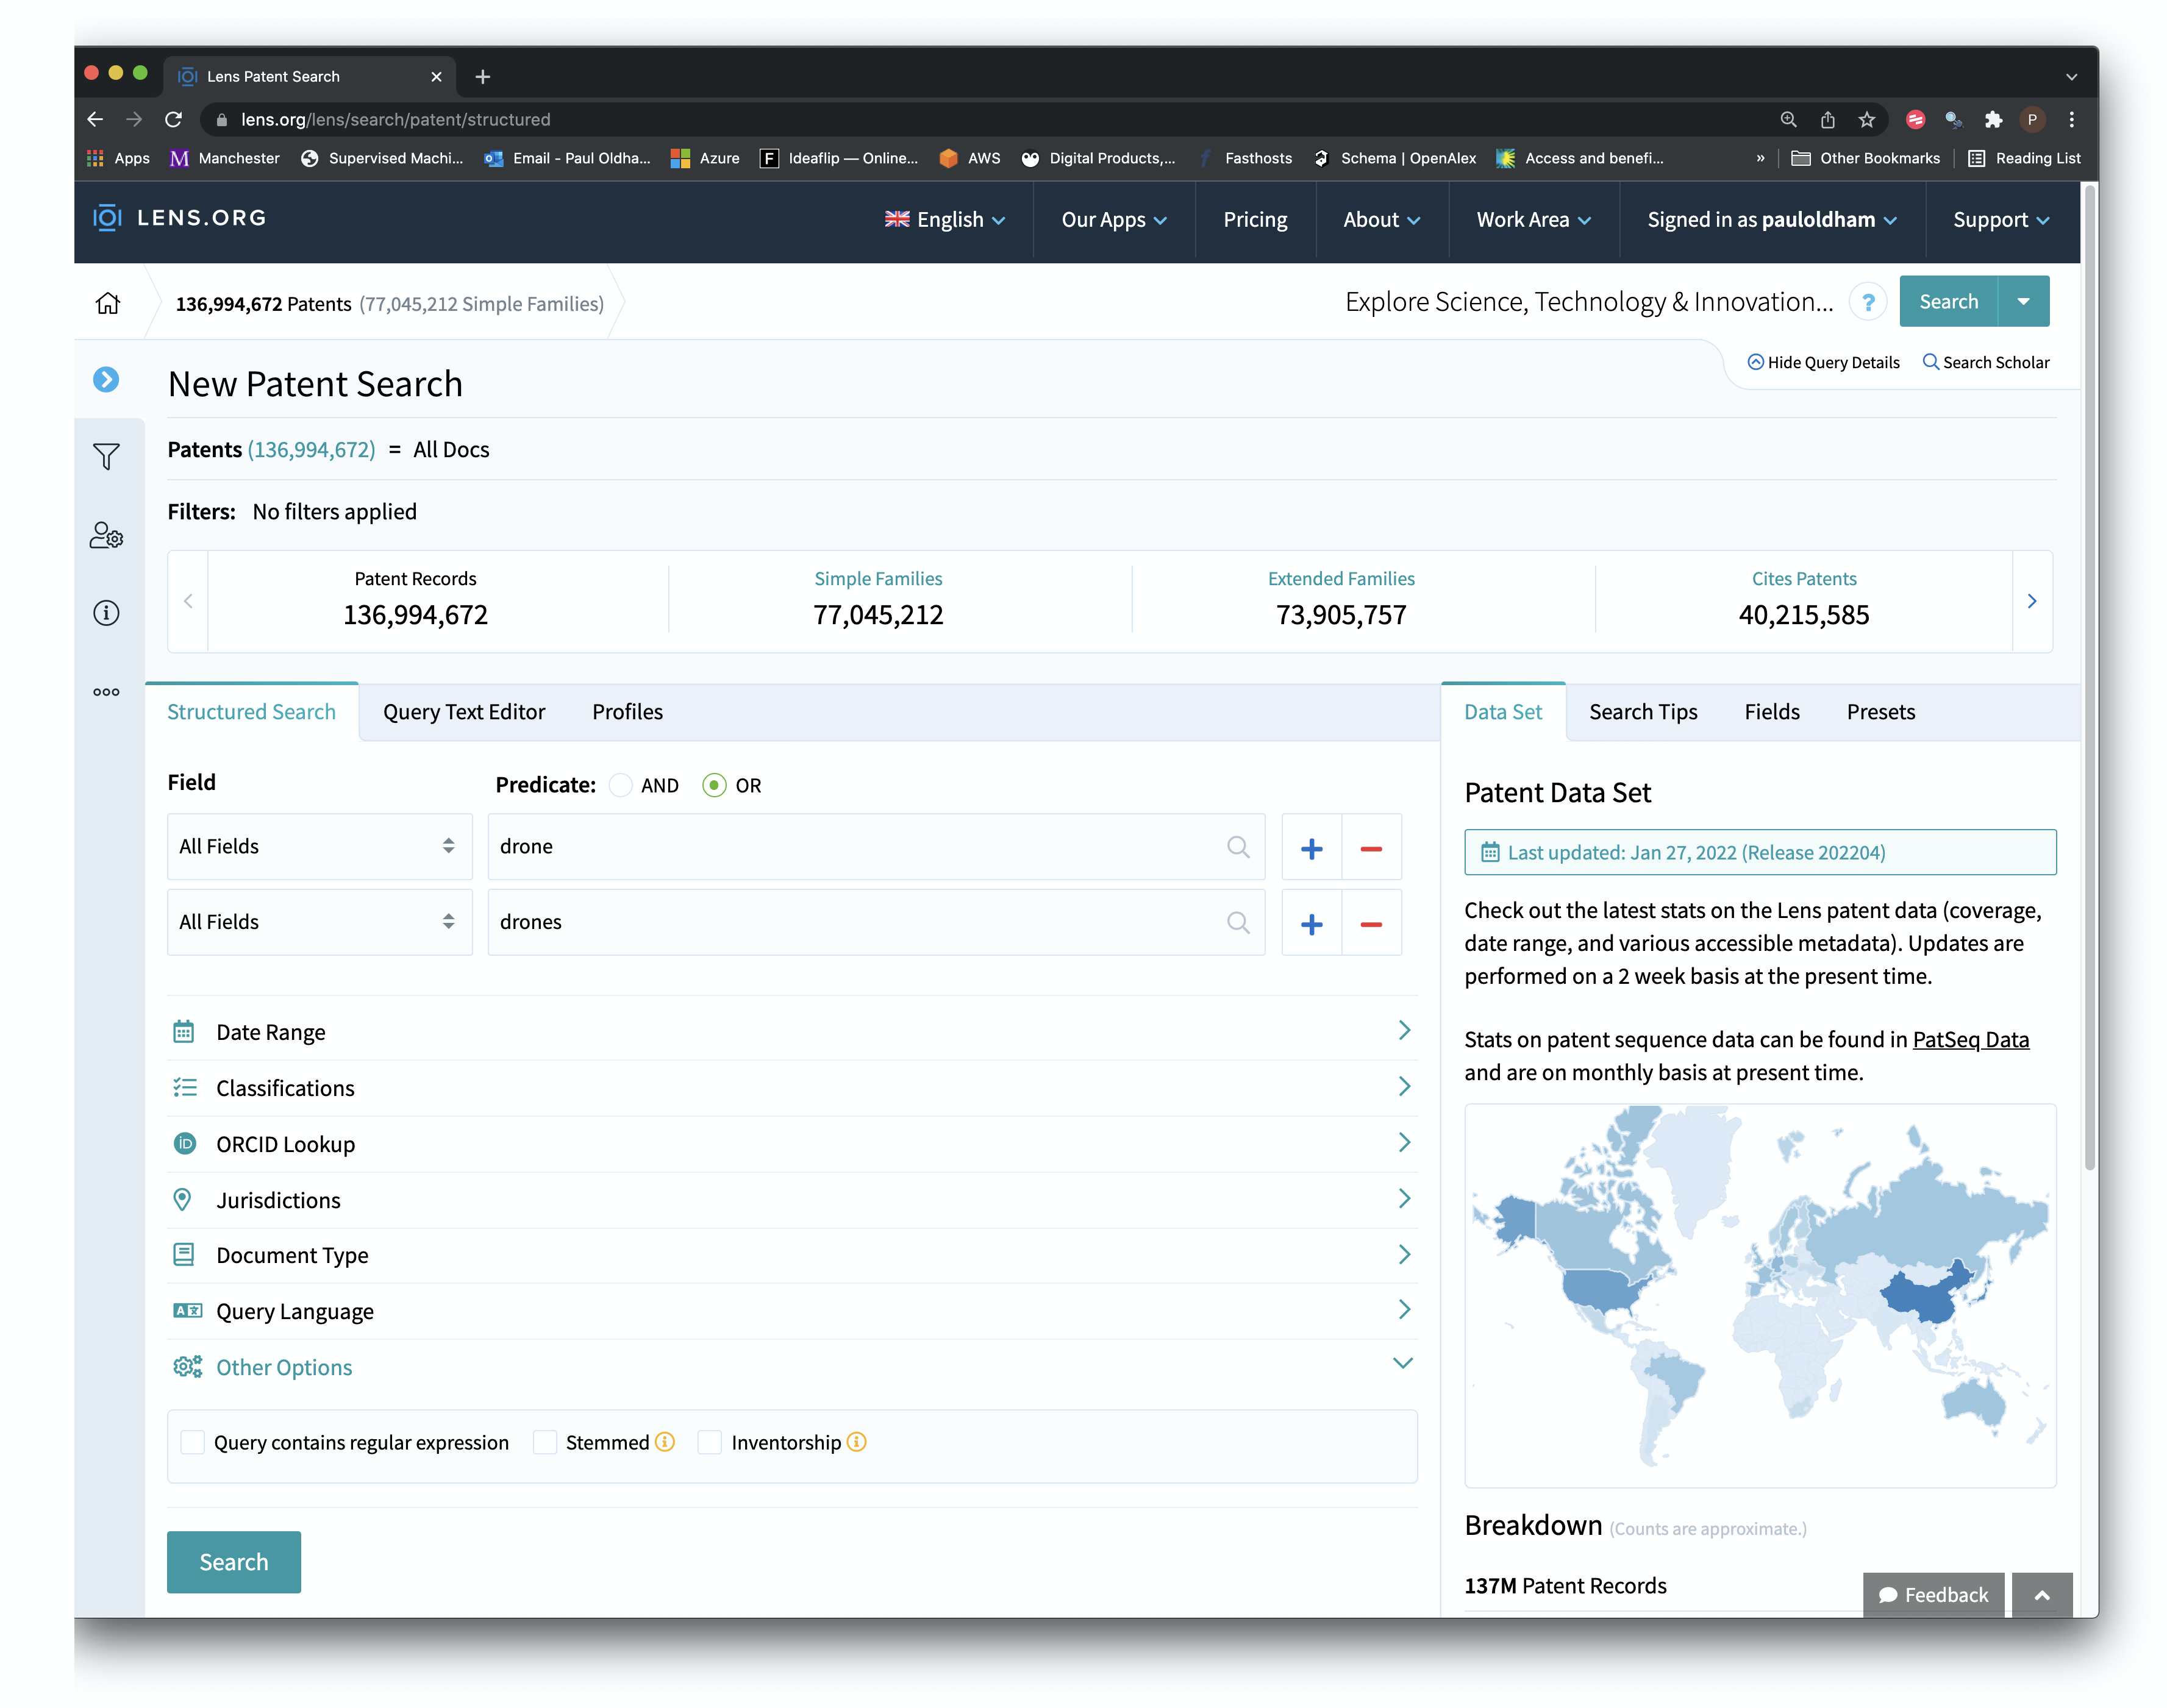This screenshot has width=2167, height=1708.
Task: Enable the Stemmed checkbox
Action: point(545,1442)
